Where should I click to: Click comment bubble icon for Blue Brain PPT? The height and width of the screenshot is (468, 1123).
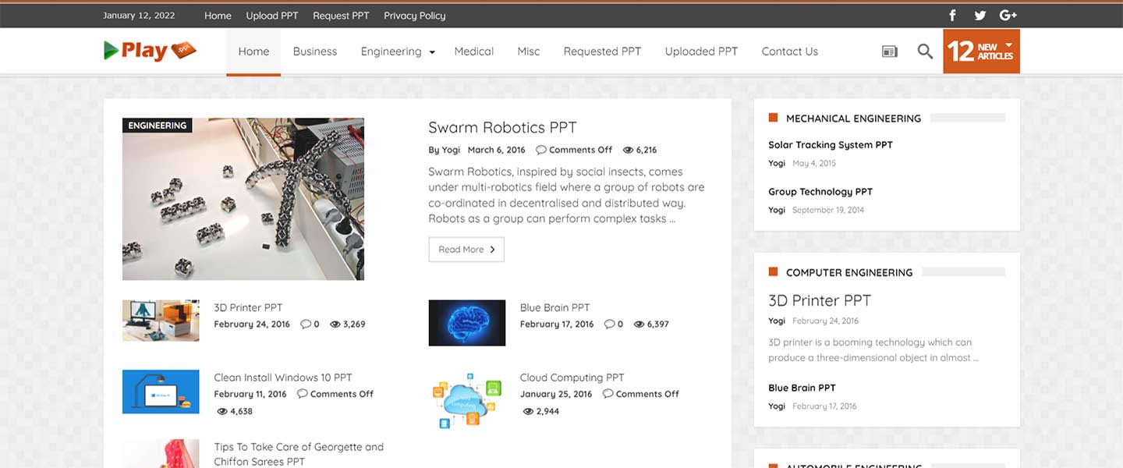(610, 324)
